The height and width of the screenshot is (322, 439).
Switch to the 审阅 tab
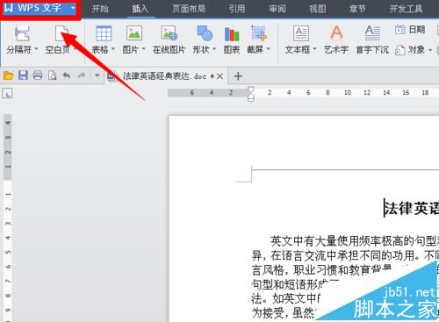277,9
